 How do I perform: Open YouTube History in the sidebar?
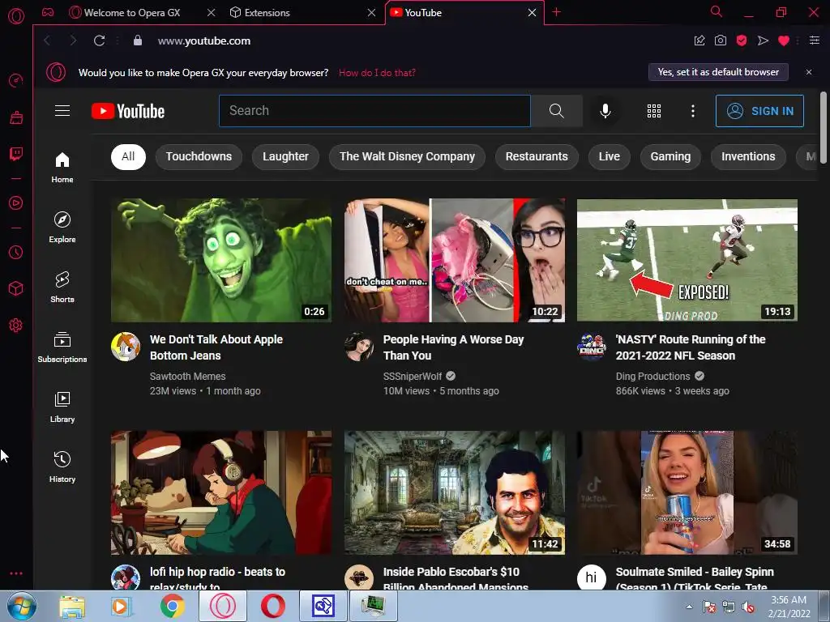point(62,467)
